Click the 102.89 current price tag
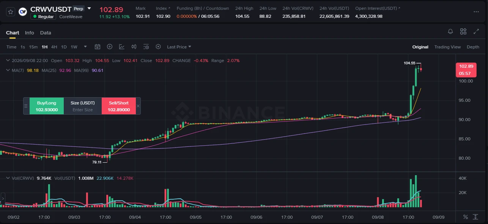The image size is (488, 224). [x=466, y=70]
